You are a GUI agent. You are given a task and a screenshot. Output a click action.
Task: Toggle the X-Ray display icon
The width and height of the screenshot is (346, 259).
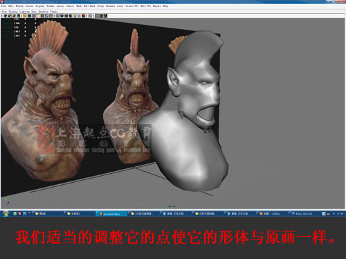[96, 16]
